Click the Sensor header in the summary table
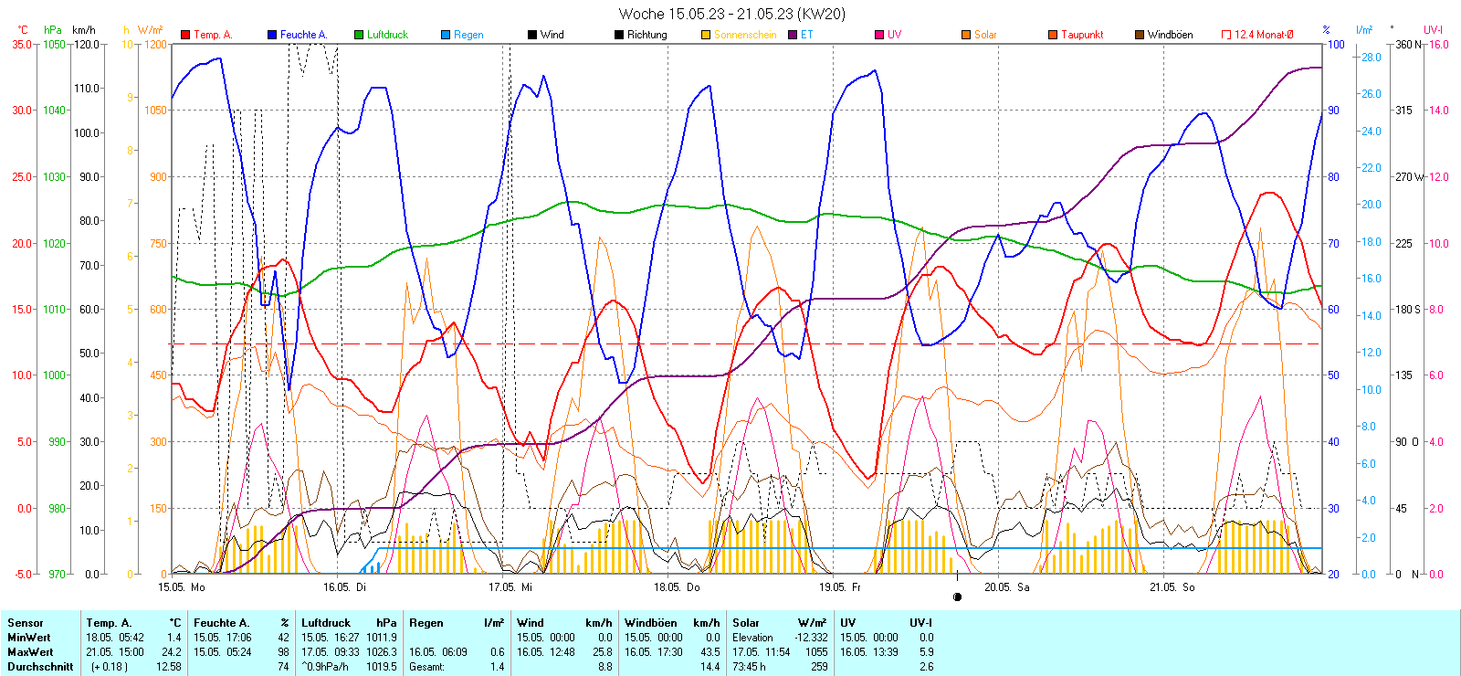1461x676 pixels. 26,623
